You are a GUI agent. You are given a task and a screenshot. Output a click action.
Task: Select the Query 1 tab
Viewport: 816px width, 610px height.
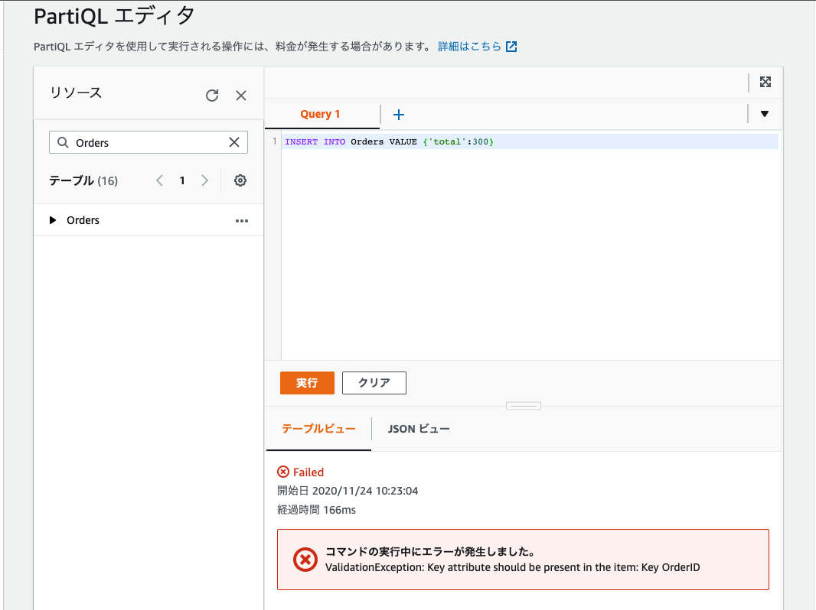pos(321,114)
